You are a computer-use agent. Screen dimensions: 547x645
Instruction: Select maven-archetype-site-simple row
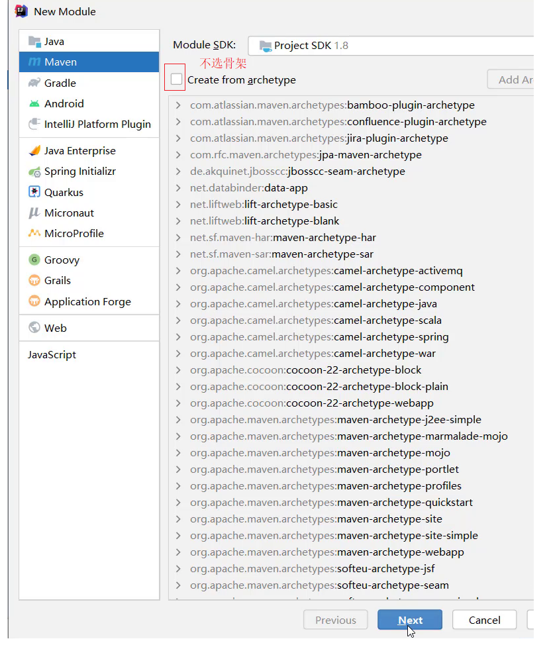[x=351, y=536]
